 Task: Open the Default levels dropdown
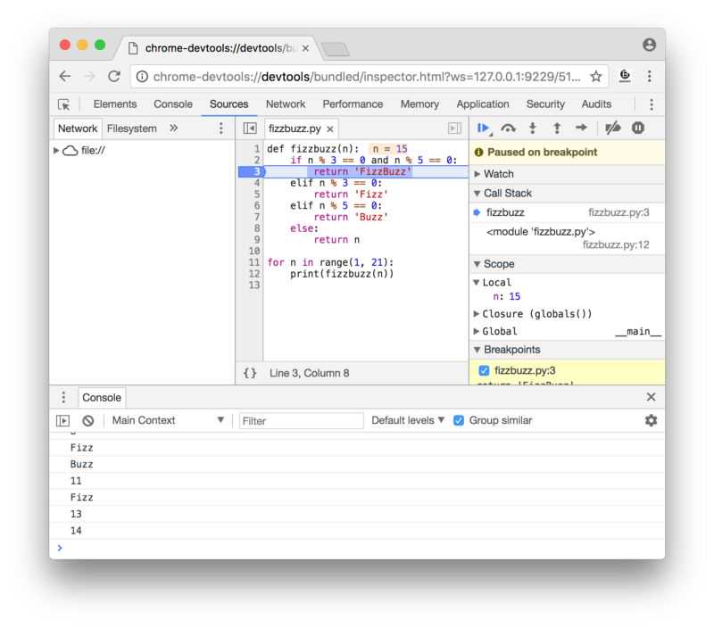407,420
